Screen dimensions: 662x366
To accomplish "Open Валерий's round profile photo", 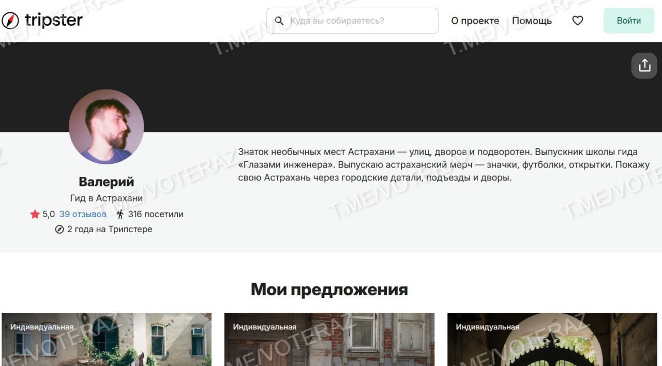I will click(107, 127).
